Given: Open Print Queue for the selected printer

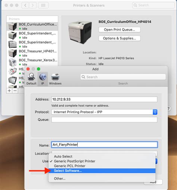Looking at the screenshot, I should pyautogui.click(x=119, y=30).
